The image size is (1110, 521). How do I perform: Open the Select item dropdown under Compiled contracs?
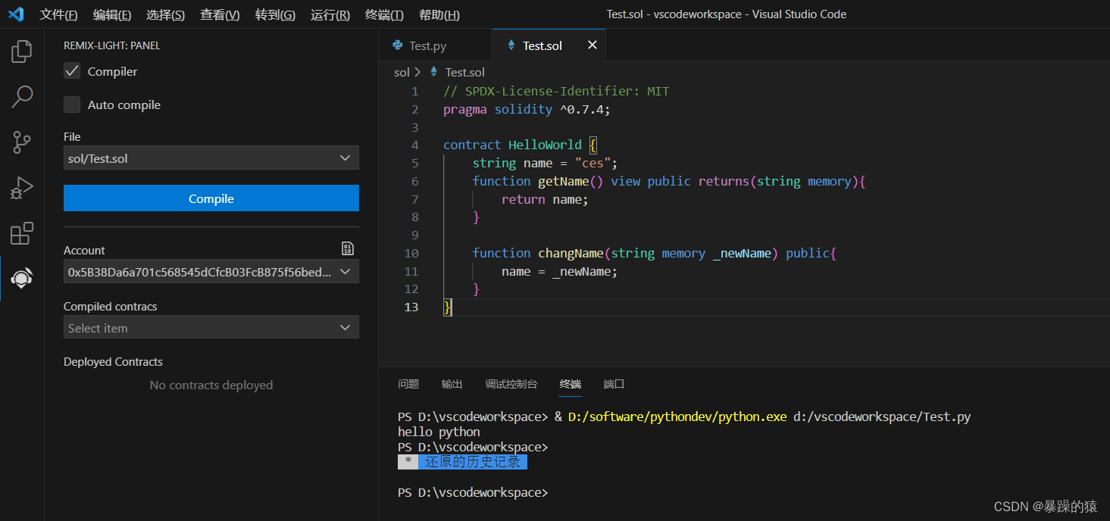[x=211, y=327]
